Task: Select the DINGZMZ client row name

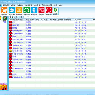Action: tap(15, 28)
